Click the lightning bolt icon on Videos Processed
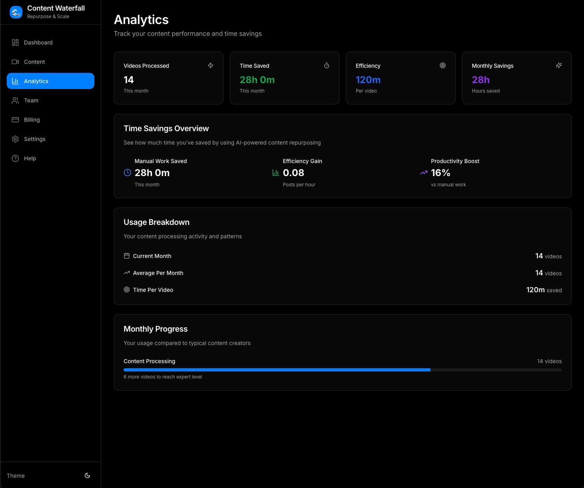 coord(211,65)
